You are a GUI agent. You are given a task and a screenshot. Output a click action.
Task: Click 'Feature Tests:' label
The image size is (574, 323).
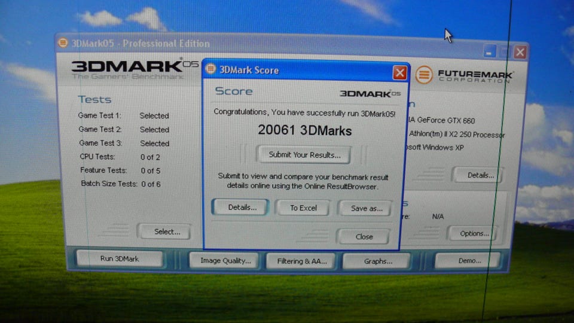(x=103, y=170)
